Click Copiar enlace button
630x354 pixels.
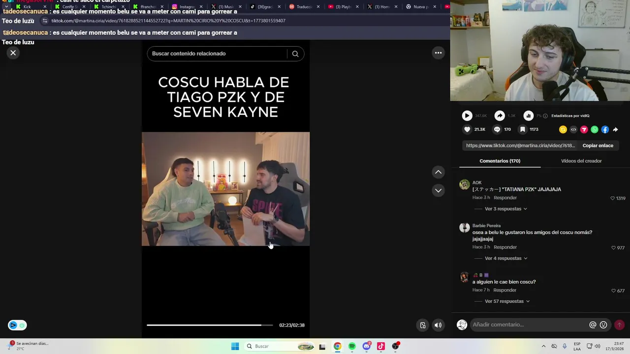(x=598, y=146)
